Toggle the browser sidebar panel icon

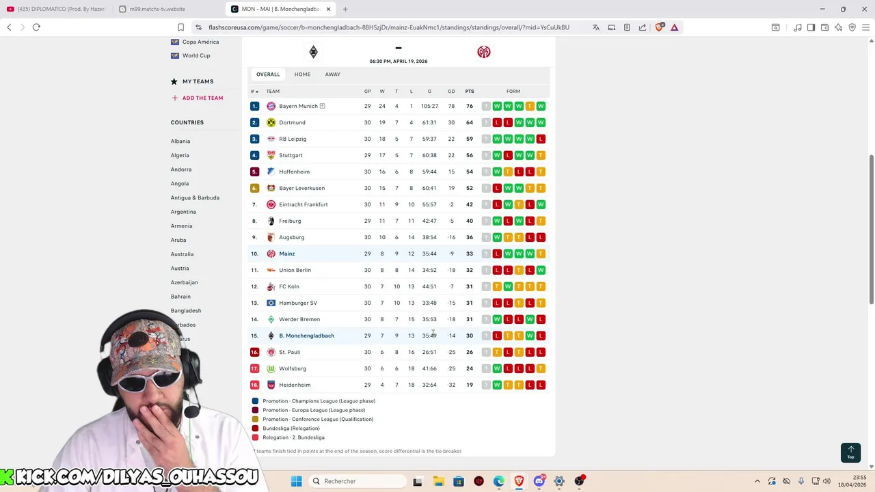tap(811, 27)
